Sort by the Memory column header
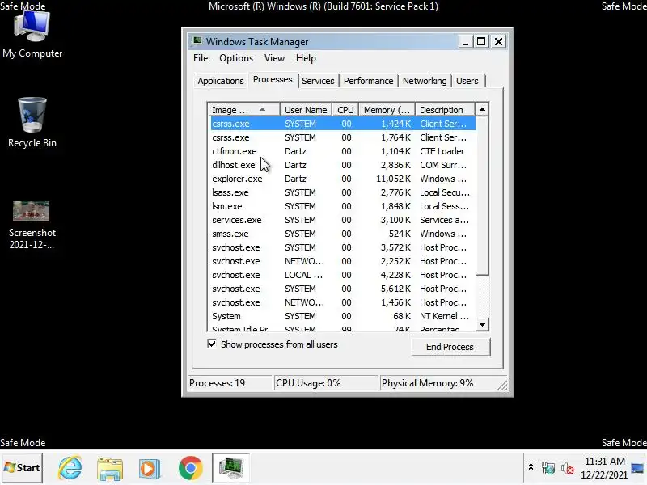The image size is (647, 485). point(387,110)
